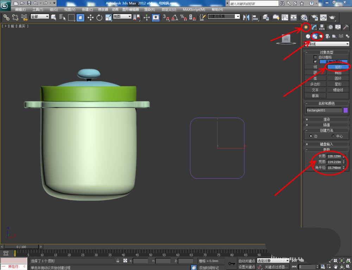This screenshot has height=270, width=352.
Task: Switch to Cameras category in Create panel
Action: [x=327, y=36]
